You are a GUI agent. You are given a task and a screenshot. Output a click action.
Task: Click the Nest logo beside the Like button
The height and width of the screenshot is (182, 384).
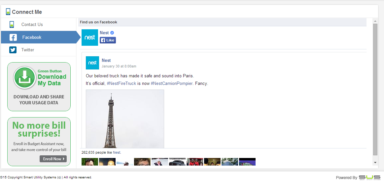(x=90, y=38)
